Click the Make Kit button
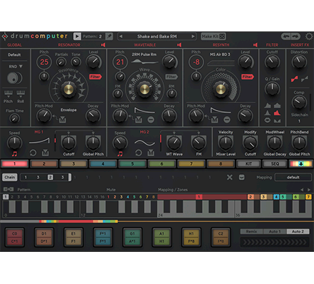 213,36
